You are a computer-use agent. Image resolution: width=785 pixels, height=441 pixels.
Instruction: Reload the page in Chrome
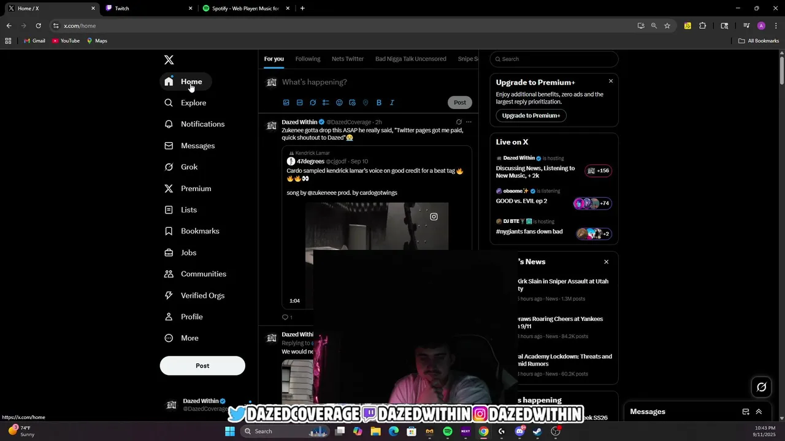[x=38, y=26]
